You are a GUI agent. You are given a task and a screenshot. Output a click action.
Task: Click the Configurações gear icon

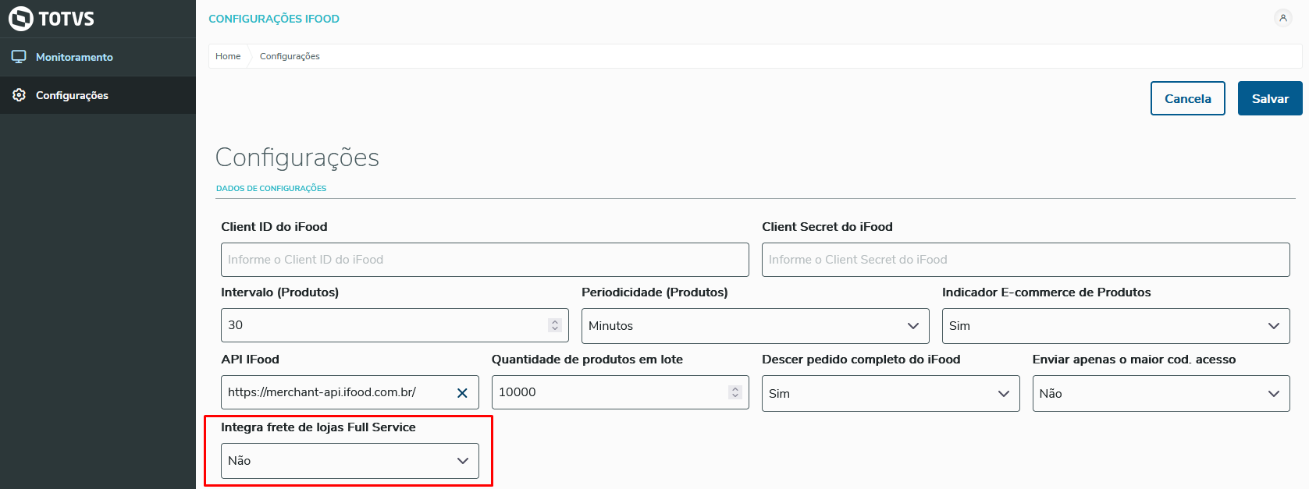tap(19, 95)
